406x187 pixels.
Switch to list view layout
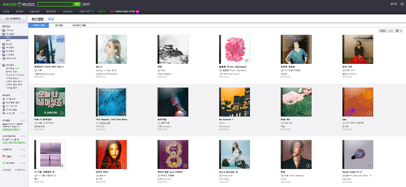coord(401,31)
